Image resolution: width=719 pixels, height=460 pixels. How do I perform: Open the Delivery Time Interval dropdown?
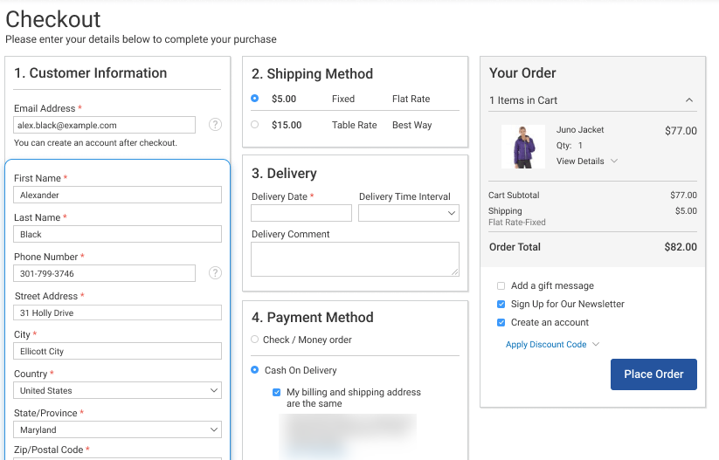409,213
